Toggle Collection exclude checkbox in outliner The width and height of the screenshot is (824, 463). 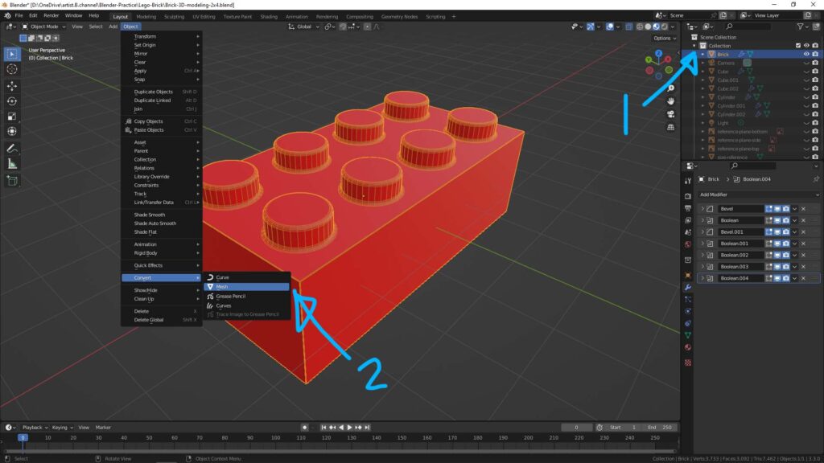coord(797,46)
